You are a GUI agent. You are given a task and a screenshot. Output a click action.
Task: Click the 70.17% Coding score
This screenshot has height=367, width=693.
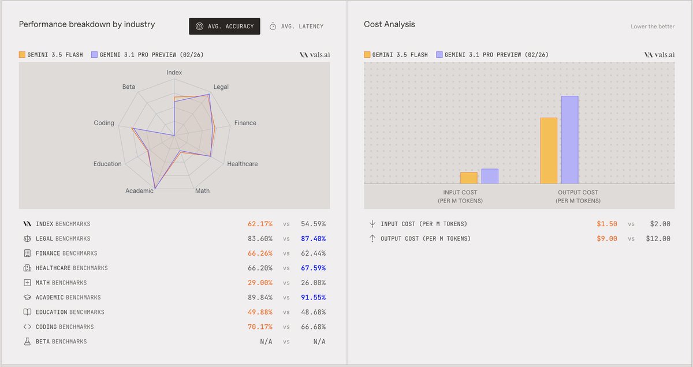[260, 327]
